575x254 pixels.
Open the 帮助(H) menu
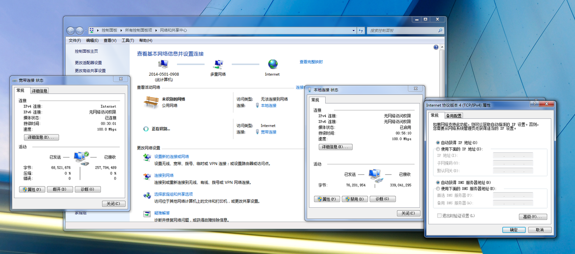point(146,41)
